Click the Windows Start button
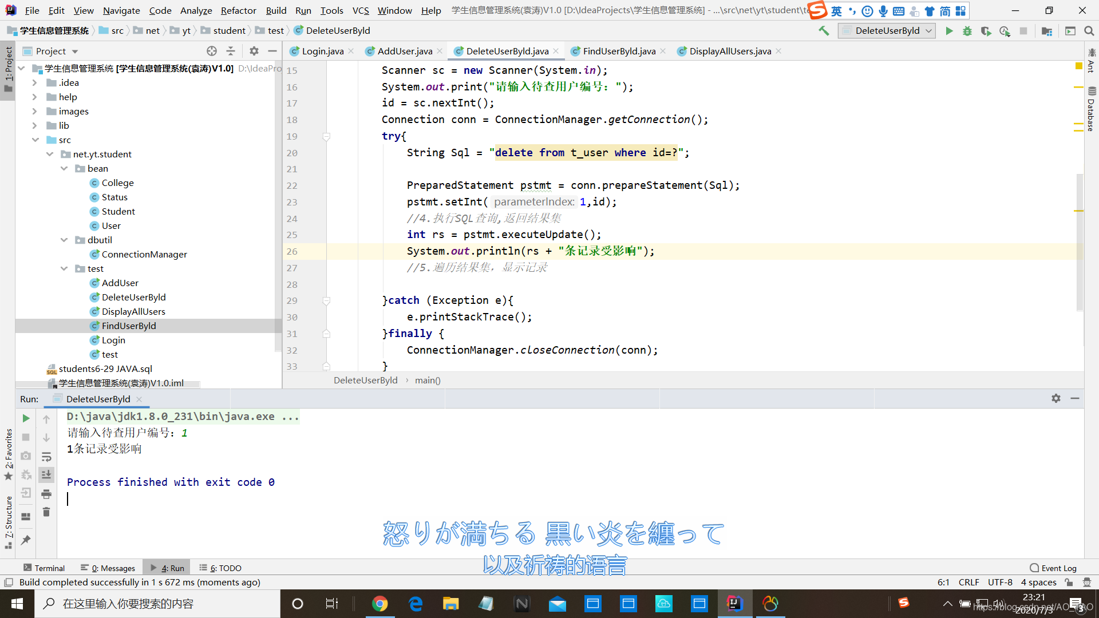1099x618 pixels. pos(17,604)
